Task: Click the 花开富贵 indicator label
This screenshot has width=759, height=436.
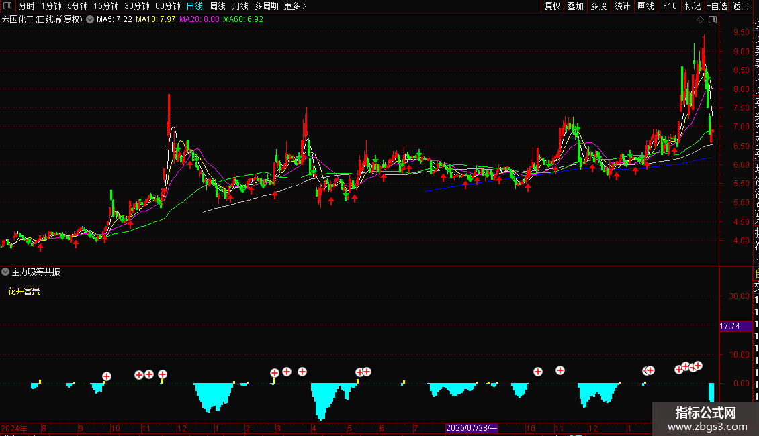Action: click(24, 292)
